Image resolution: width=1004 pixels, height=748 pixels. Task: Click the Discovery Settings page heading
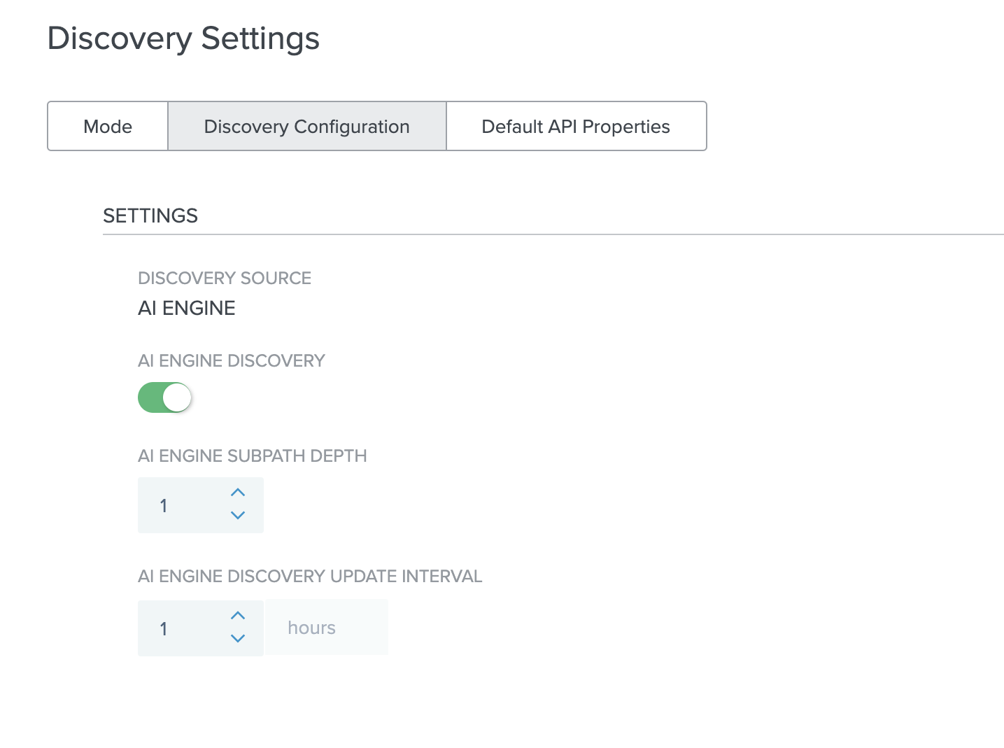click(183, 38)
